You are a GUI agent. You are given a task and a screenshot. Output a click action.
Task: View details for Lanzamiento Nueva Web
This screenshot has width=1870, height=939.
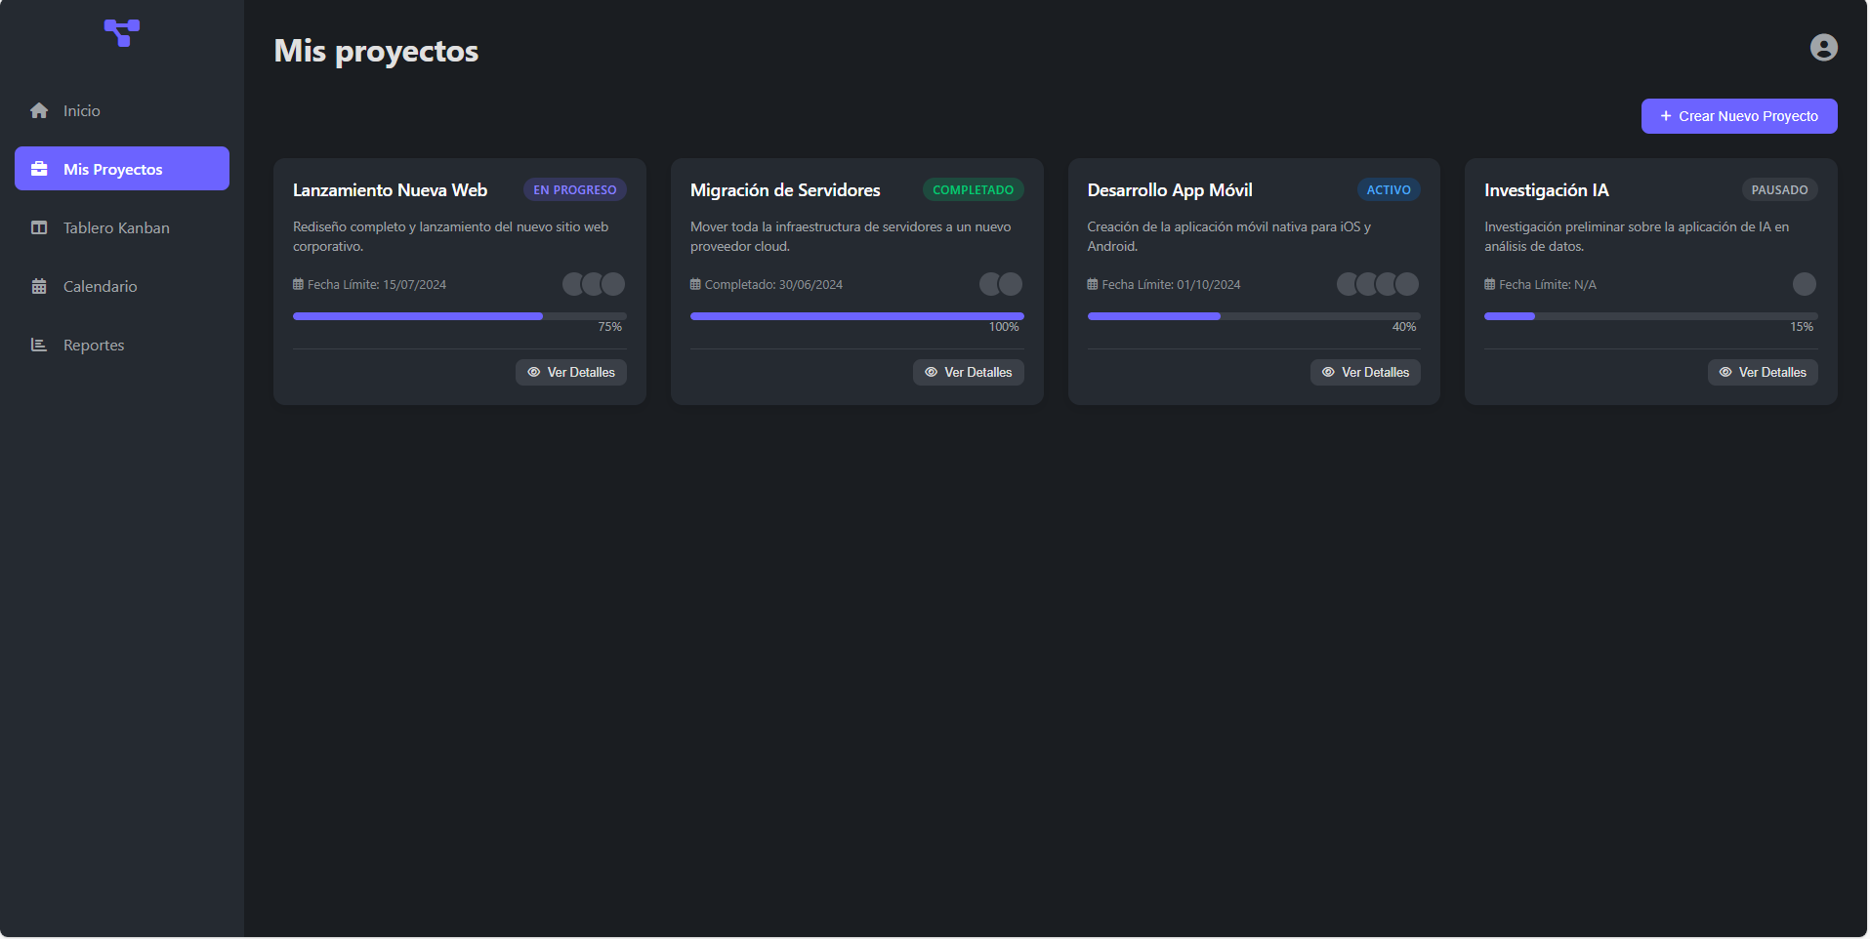coord(571,373)
